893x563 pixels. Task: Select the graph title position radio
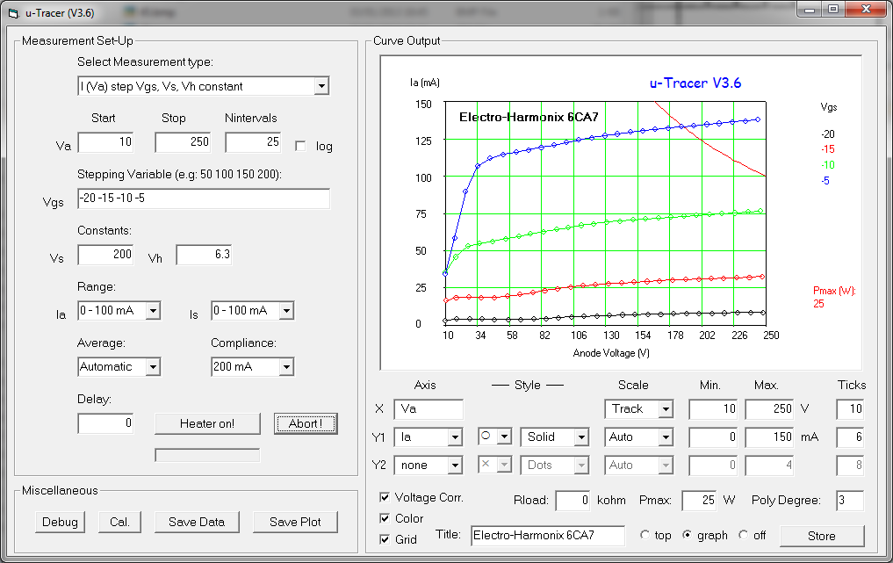point(687,535)
